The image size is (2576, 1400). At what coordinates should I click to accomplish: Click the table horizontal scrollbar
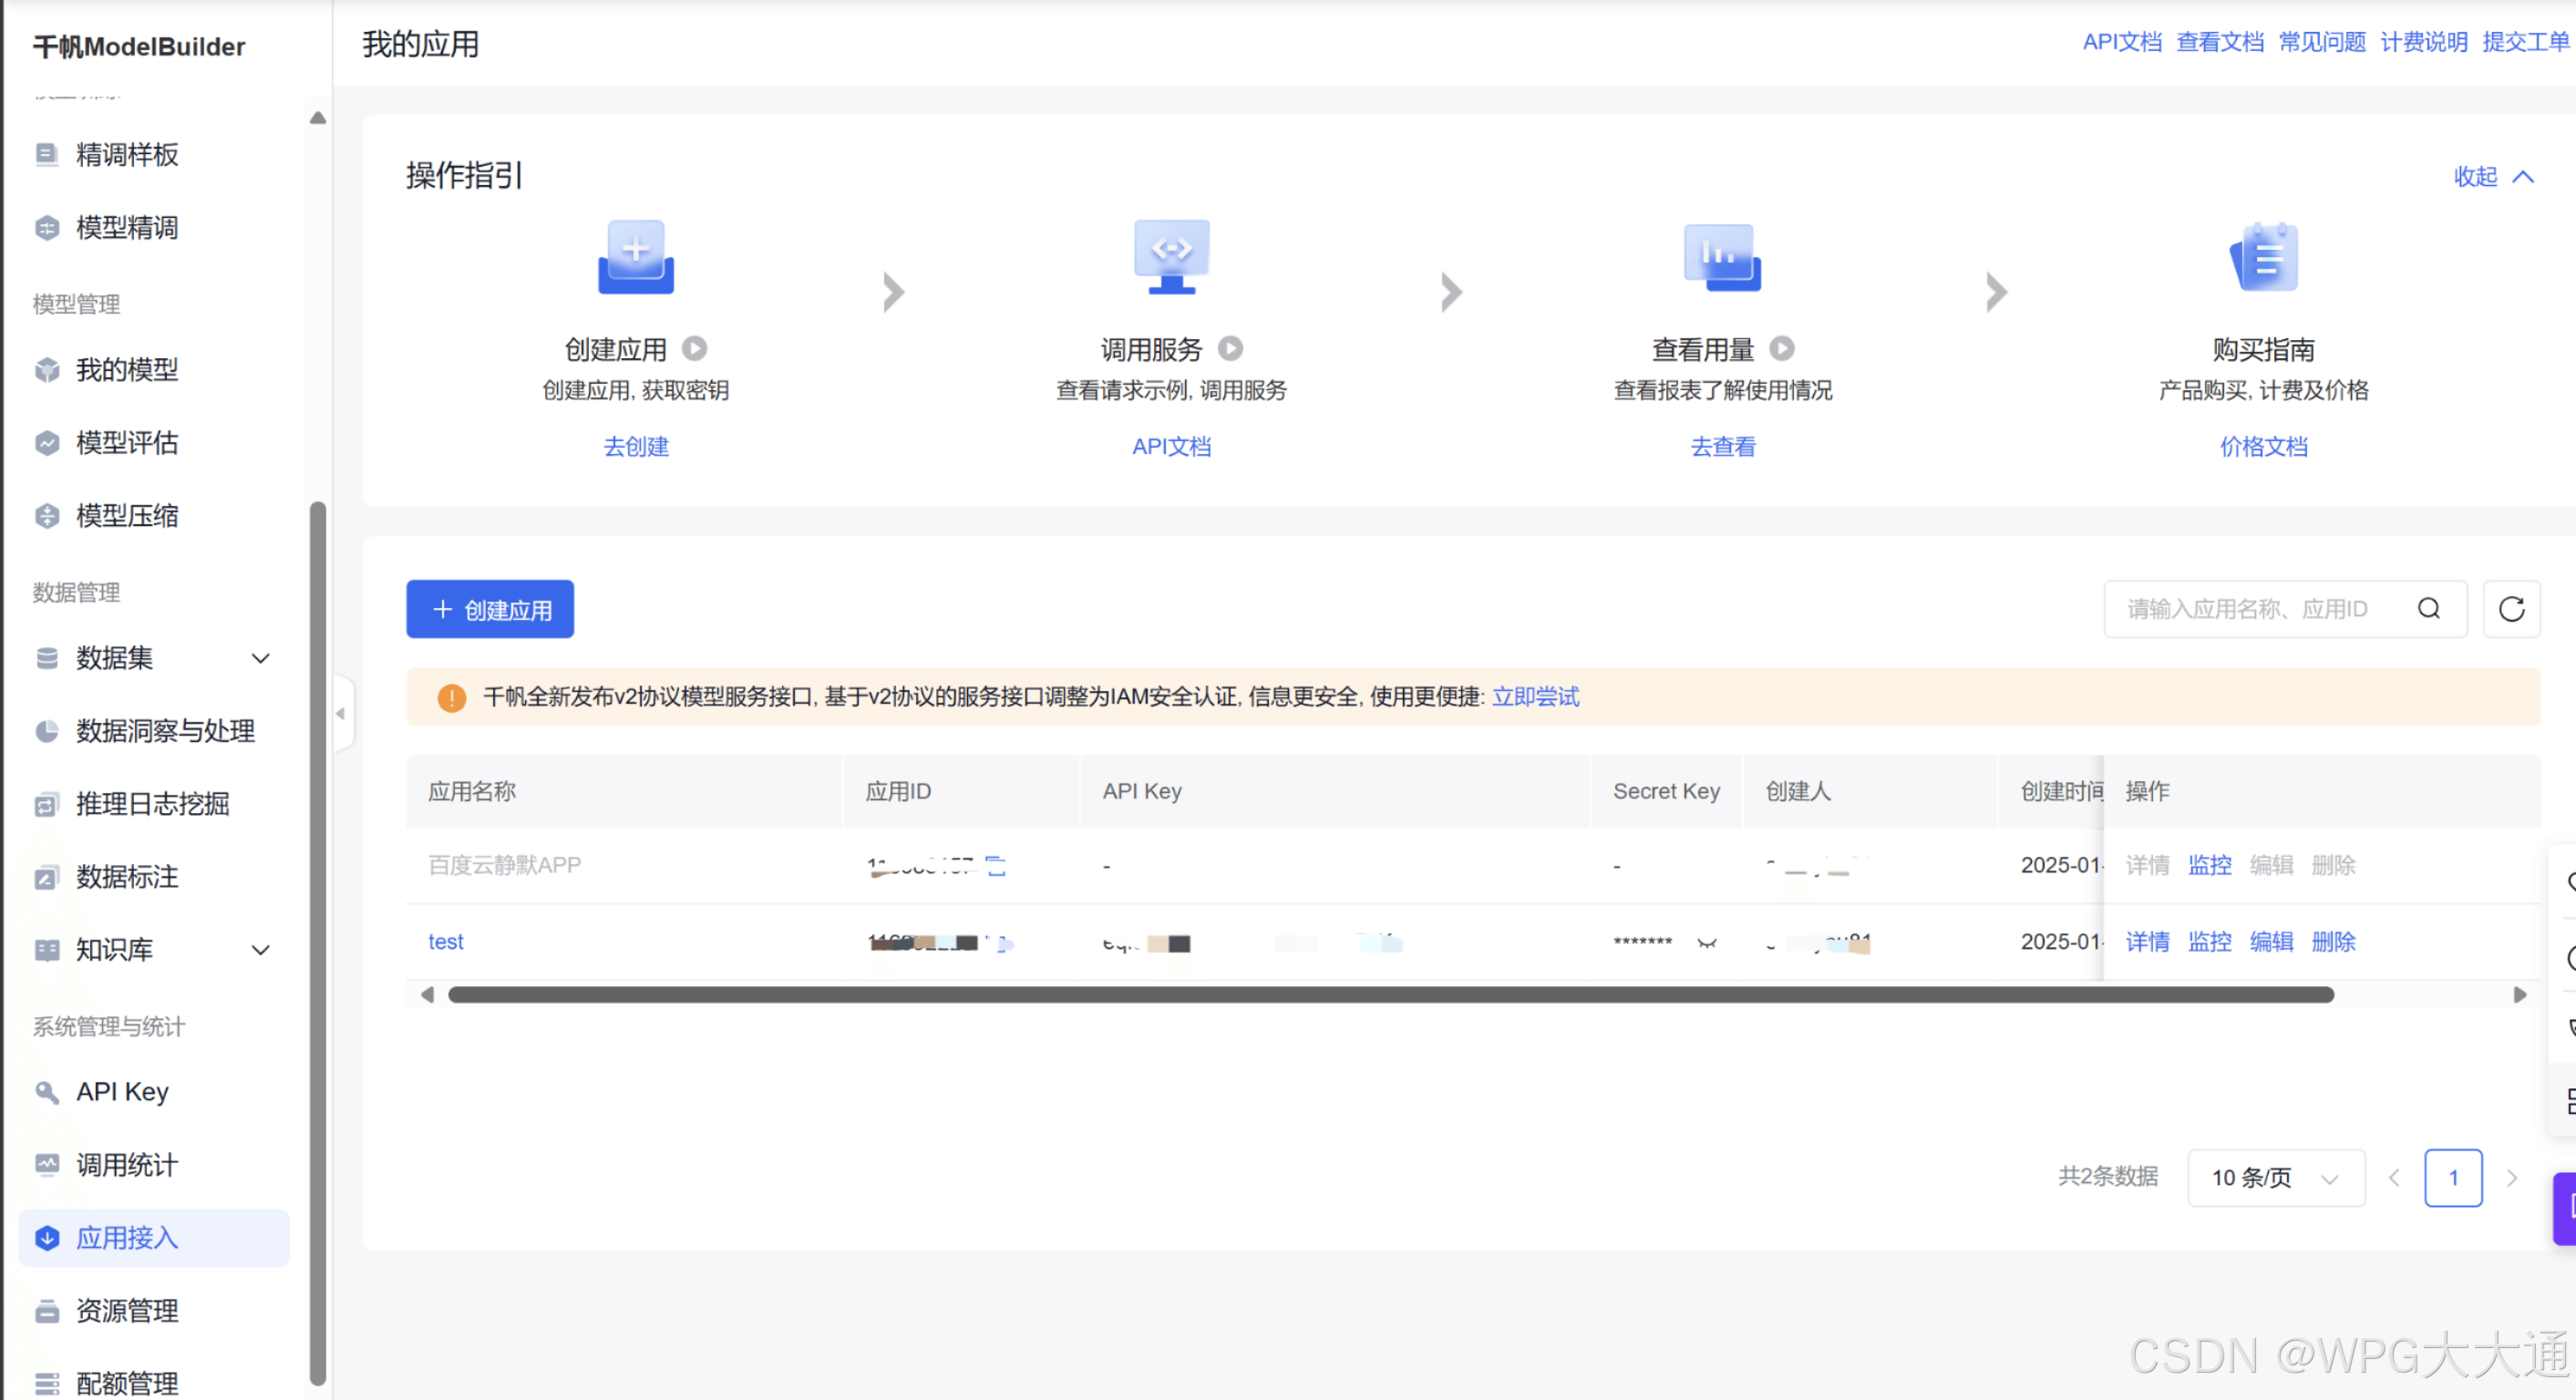(1390, 995)
